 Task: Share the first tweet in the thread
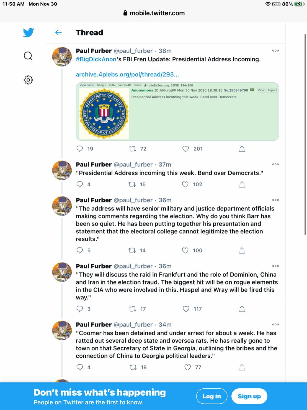(242, 149)
